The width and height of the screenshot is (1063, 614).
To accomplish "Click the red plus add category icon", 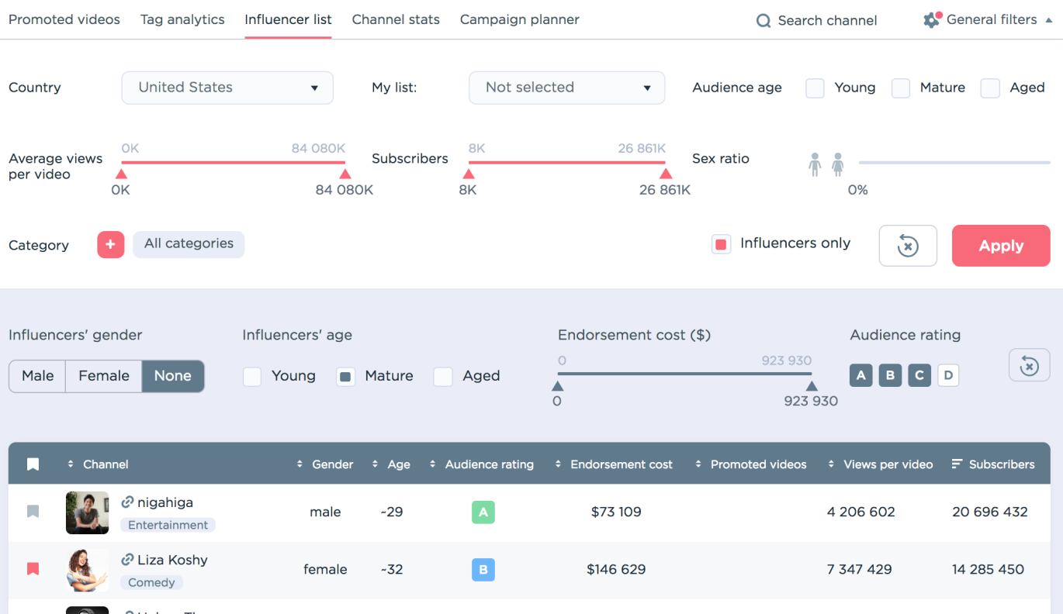I will click(110, 245).
